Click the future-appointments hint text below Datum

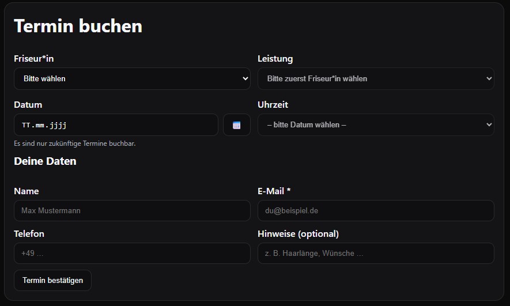coord(75,143)
